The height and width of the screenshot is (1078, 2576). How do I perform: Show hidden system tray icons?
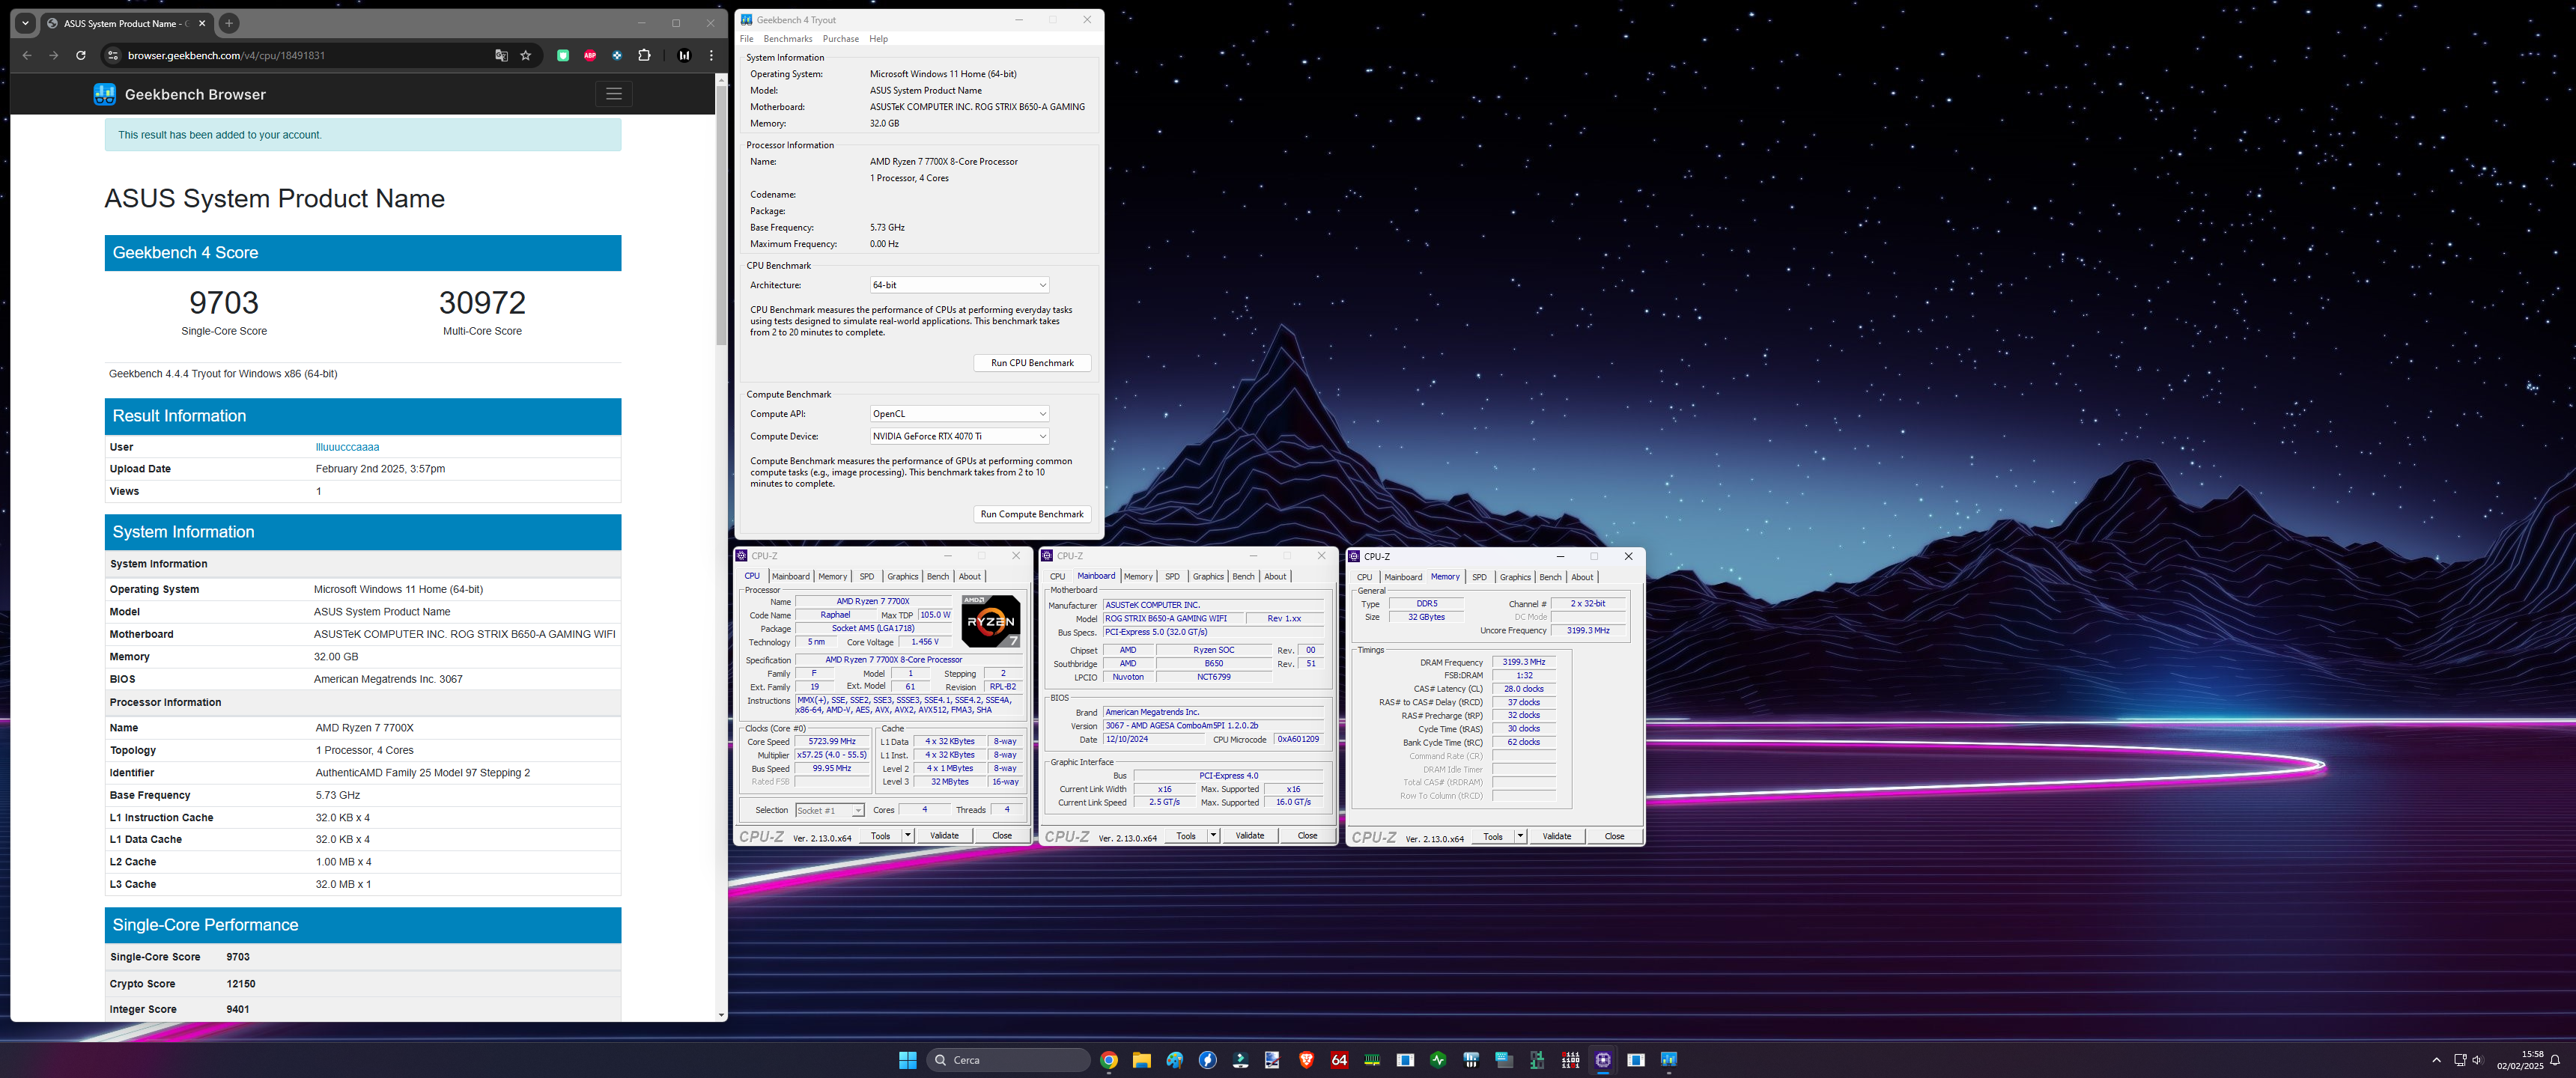pos(2436,1060)
